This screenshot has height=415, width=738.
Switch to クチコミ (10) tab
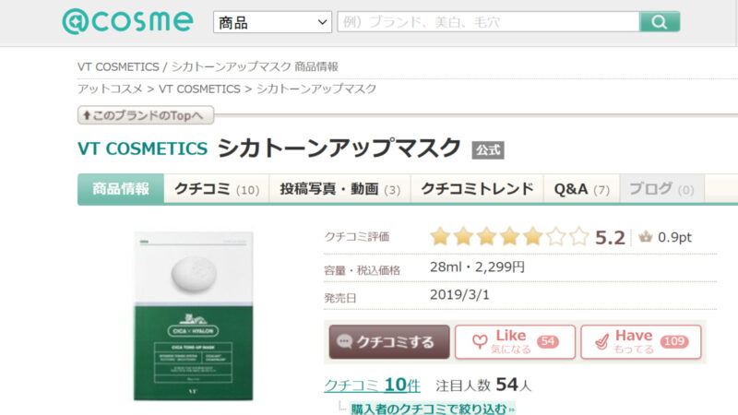tap(217, 189)
